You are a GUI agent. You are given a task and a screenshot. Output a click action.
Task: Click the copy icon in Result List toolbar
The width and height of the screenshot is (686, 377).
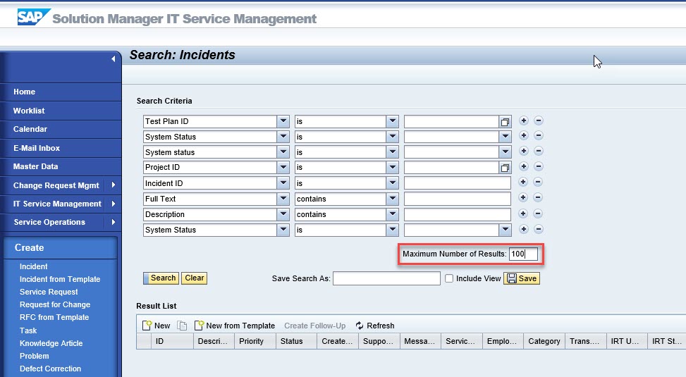tap(182, 326)
